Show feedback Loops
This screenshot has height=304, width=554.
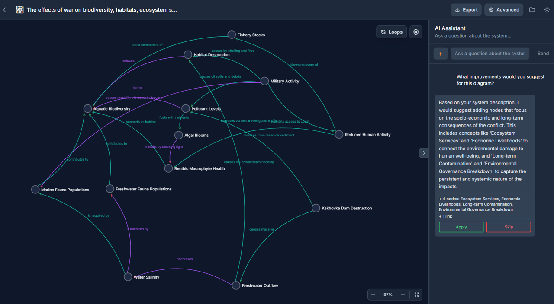[392, 32]
